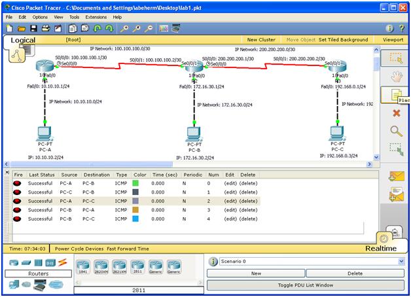Fire the PC-C to PC-B PDU
411x297 pixels.
click(17, 192)
